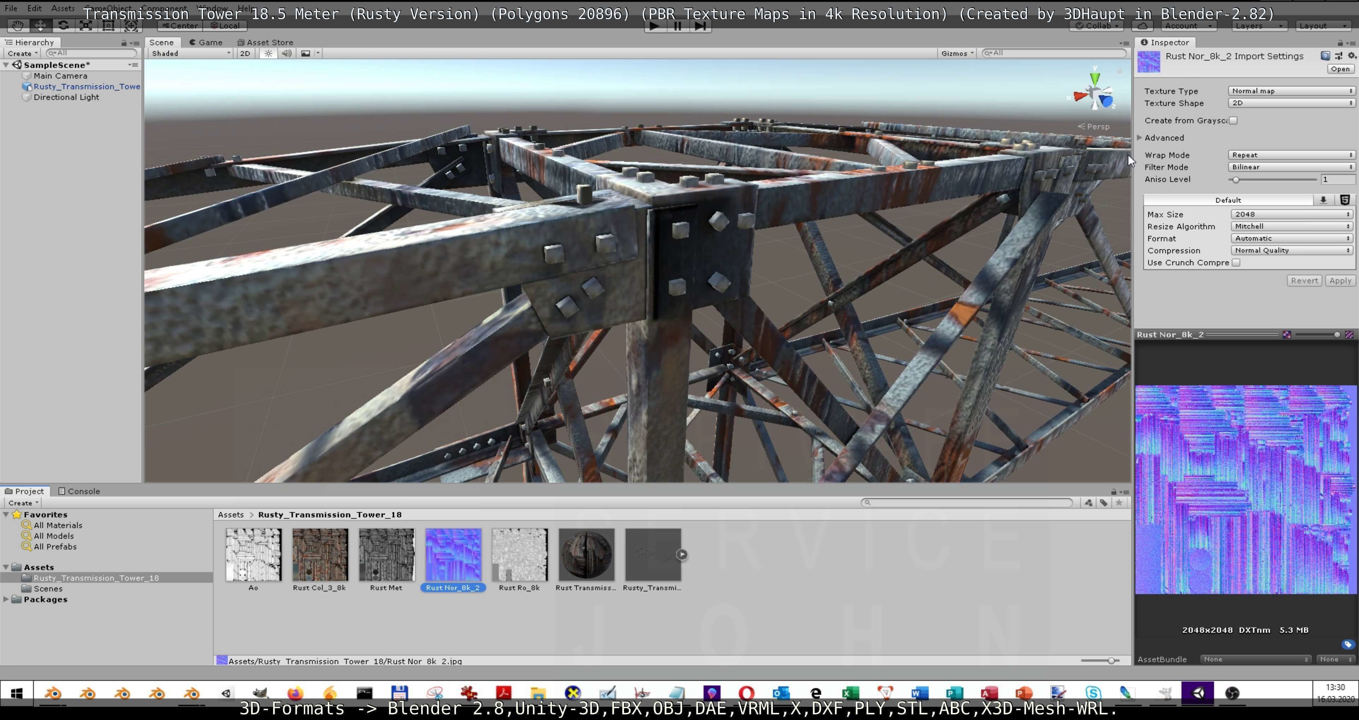Open Texture Shape dropdown
Screen dimensions: 1359x720
click(1292, 103)
